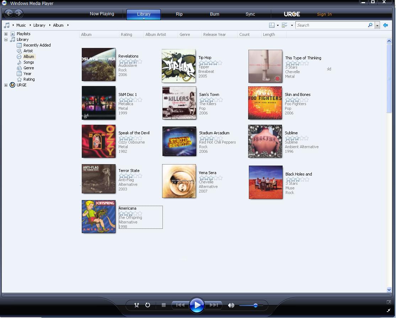Image resolution: width=396 pixels, height=318 pixels.
Task: Click the URGE power icon in tree
Action: [x=12, y=85]
